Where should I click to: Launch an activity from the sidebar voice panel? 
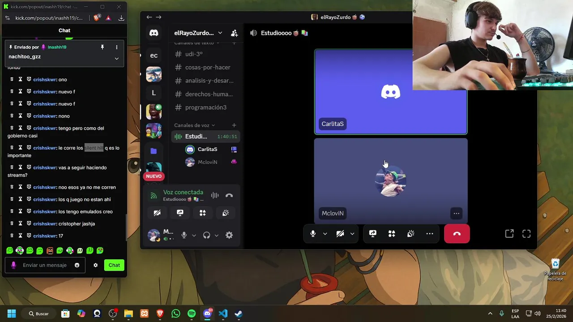[203, 213]
